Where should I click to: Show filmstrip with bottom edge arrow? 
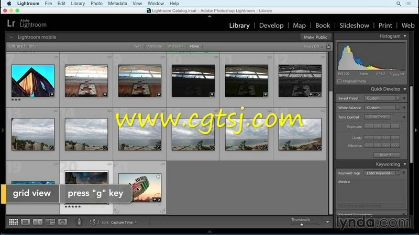click(x=210, y=231)
